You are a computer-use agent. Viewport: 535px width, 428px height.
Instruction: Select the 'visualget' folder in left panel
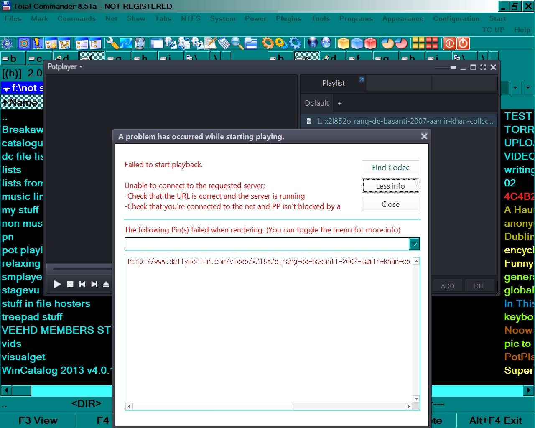[23, 357]
